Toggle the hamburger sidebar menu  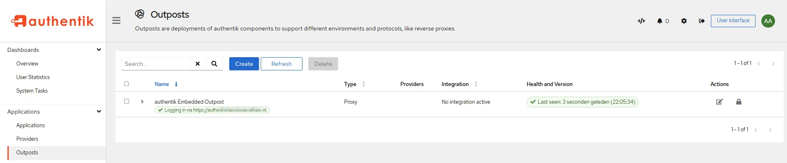click(x=116, y=21)
